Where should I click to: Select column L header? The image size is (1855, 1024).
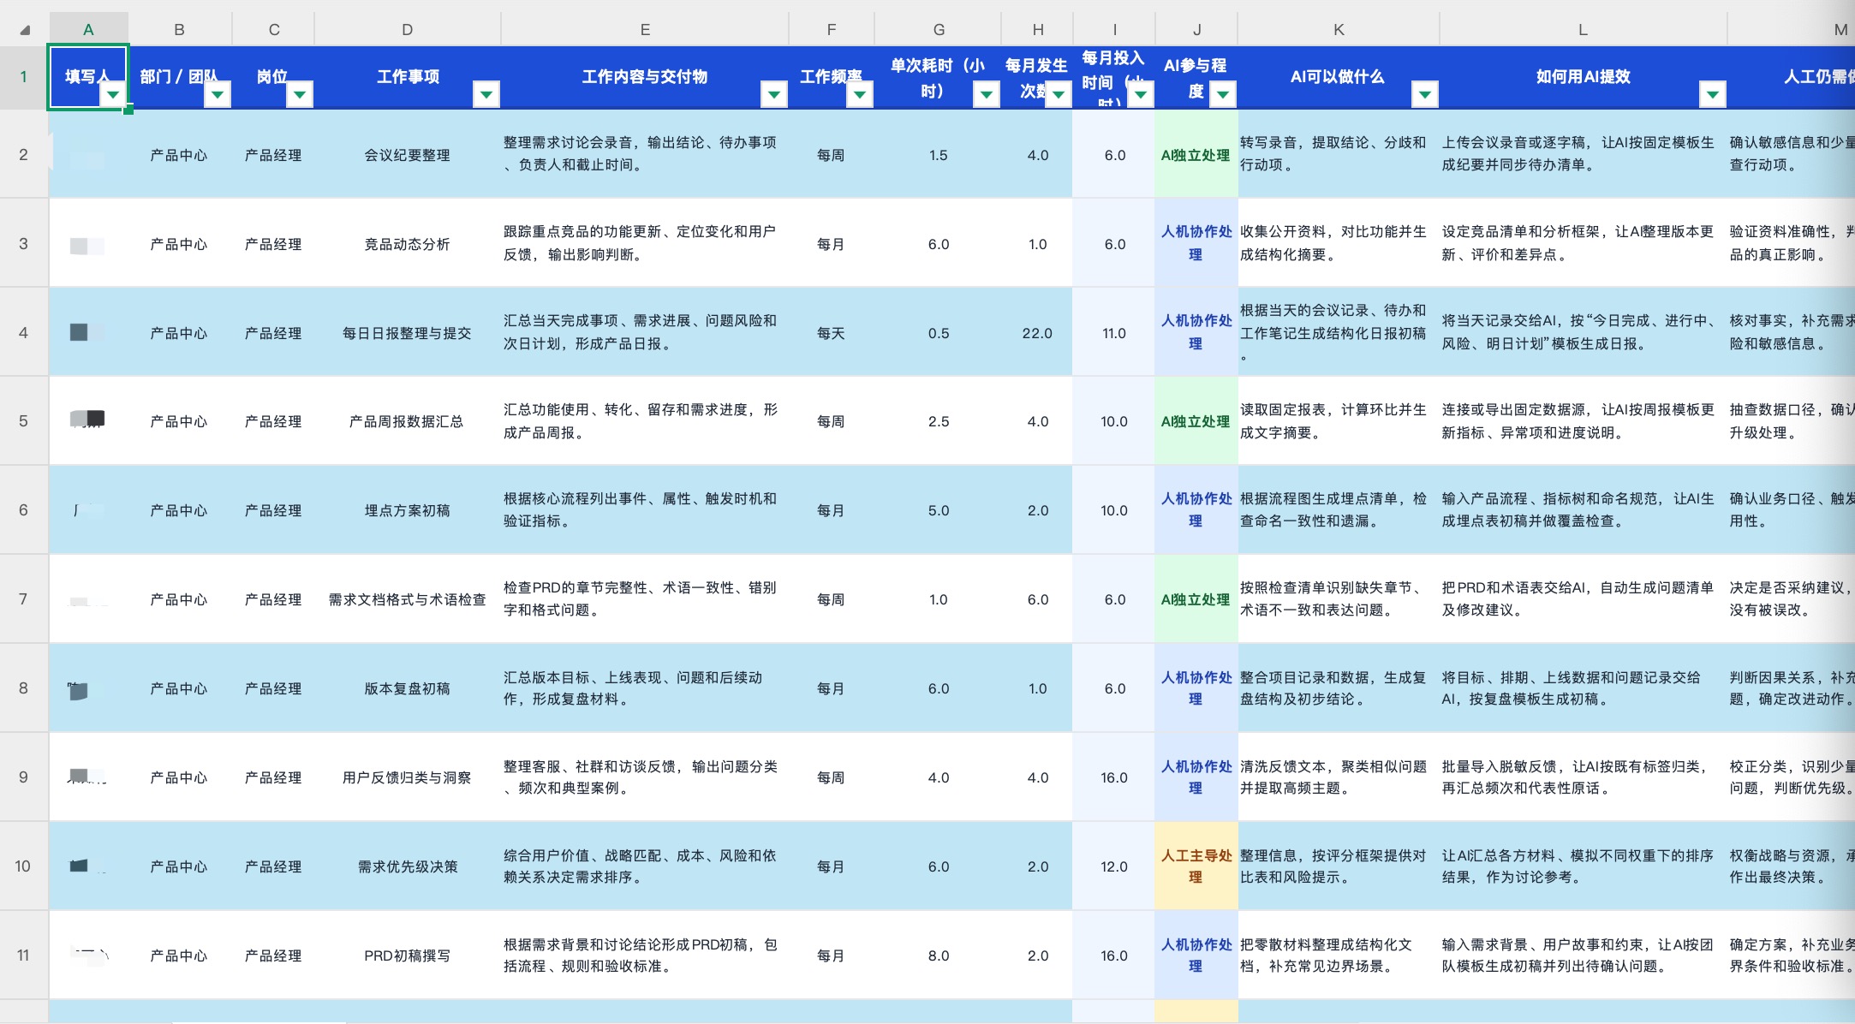pyautogui.click(x=1583, y=29)
